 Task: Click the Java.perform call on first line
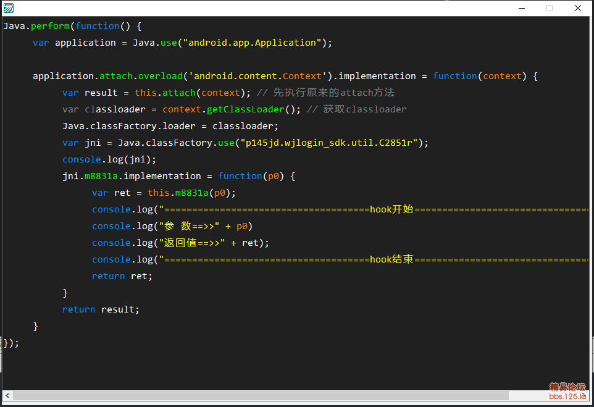coord(36,26)
